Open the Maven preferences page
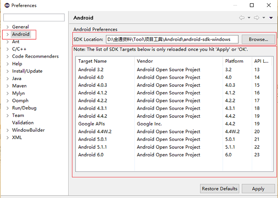This screenshot has height=198, width=278. [19, 86]
